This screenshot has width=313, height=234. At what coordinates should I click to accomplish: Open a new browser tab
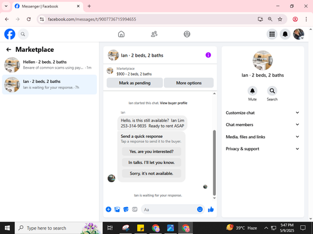(x=89, y=6)
